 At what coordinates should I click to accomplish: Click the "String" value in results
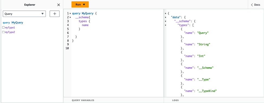click(204, 44)
